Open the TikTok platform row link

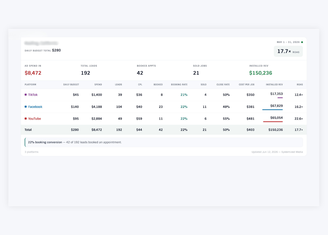33,95
